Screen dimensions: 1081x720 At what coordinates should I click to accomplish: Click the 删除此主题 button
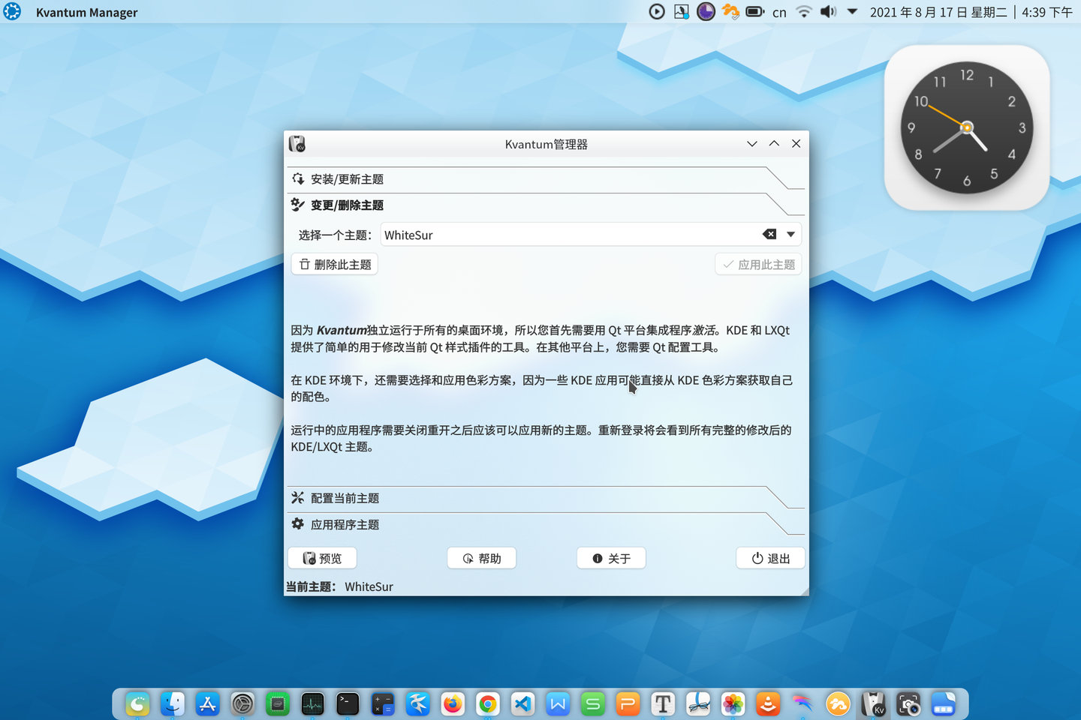pyautogui.click(x=335, y=265)
